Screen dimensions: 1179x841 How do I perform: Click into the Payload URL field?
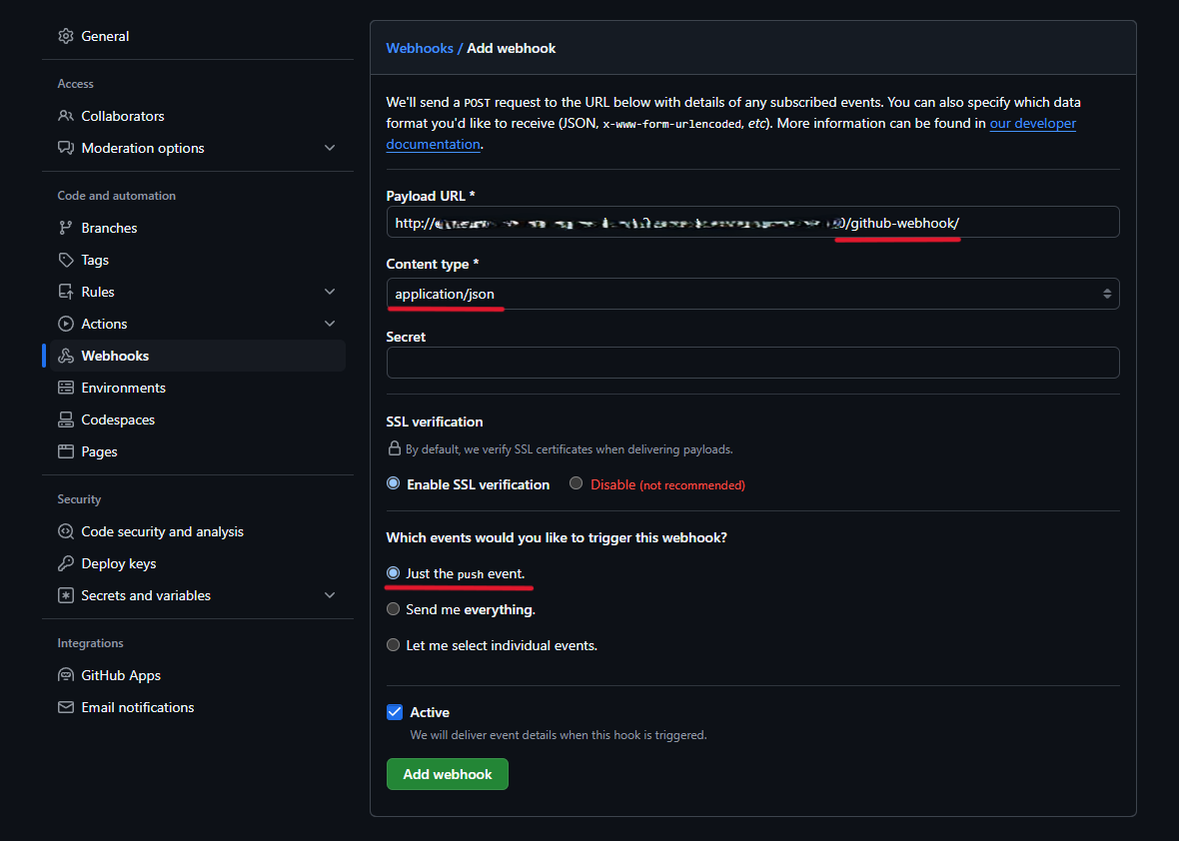[752, 222]
